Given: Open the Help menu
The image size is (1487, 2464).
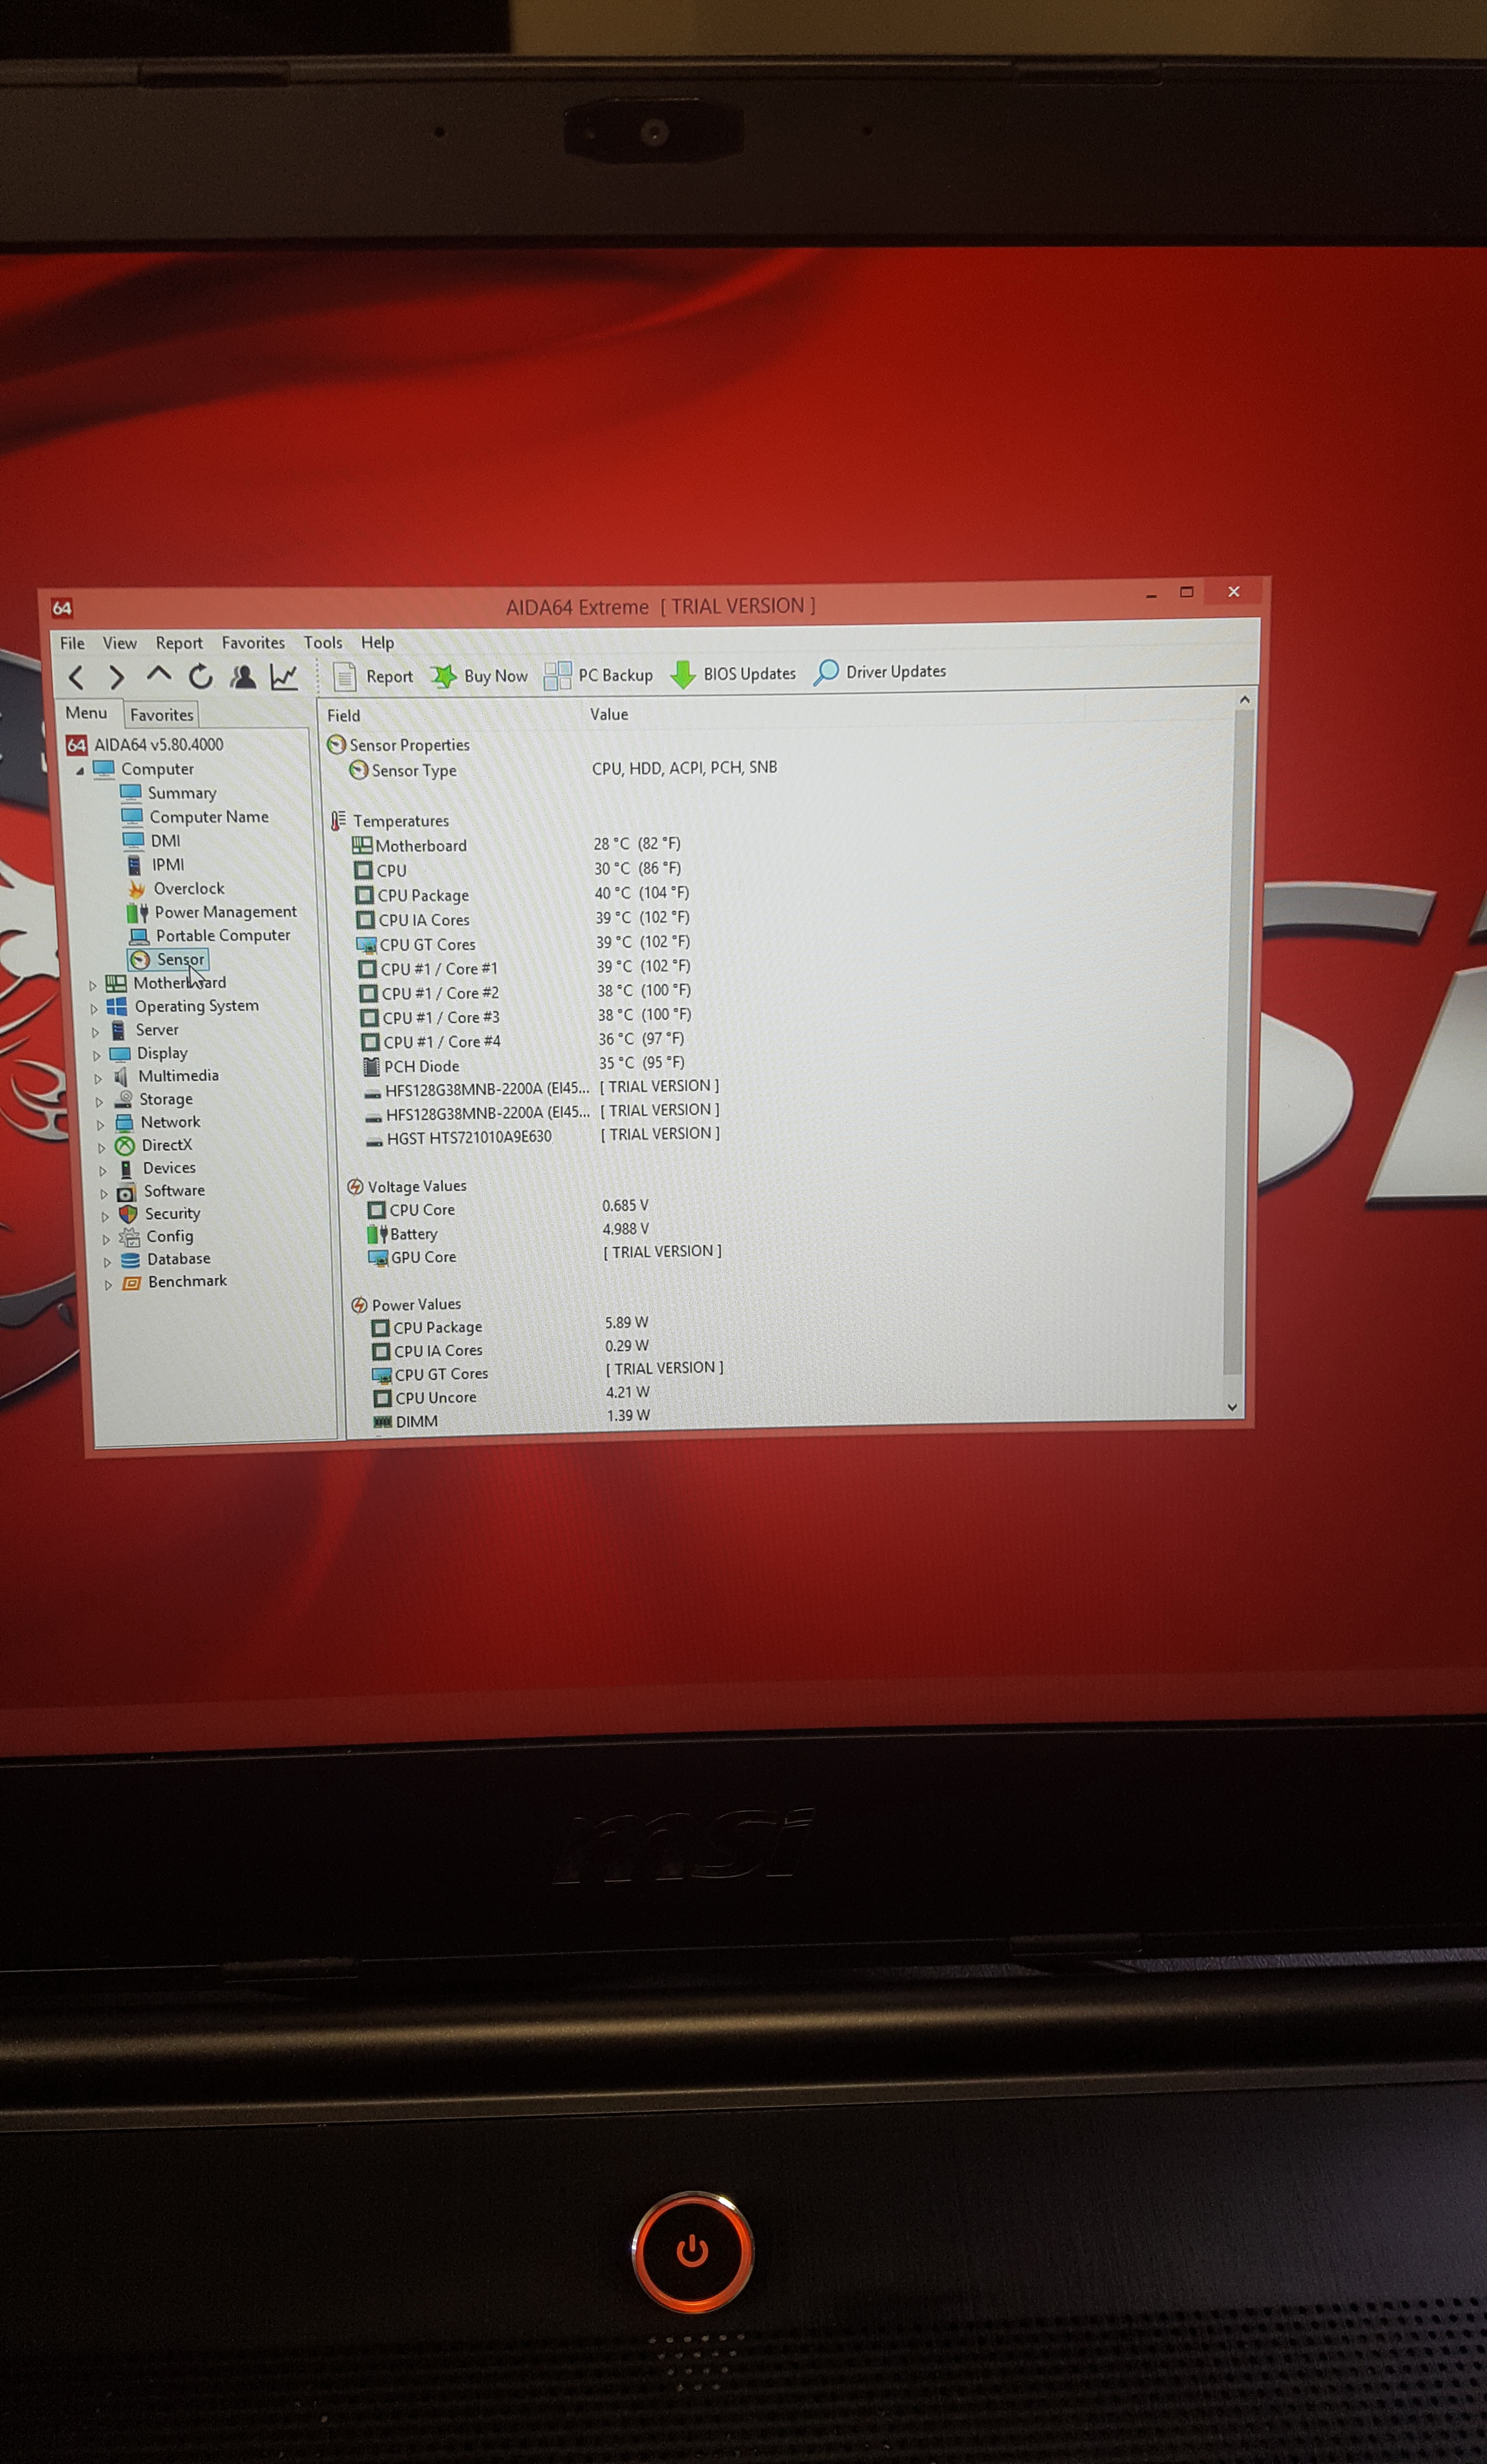Looking at the screenshot, I should coord(377,642).
